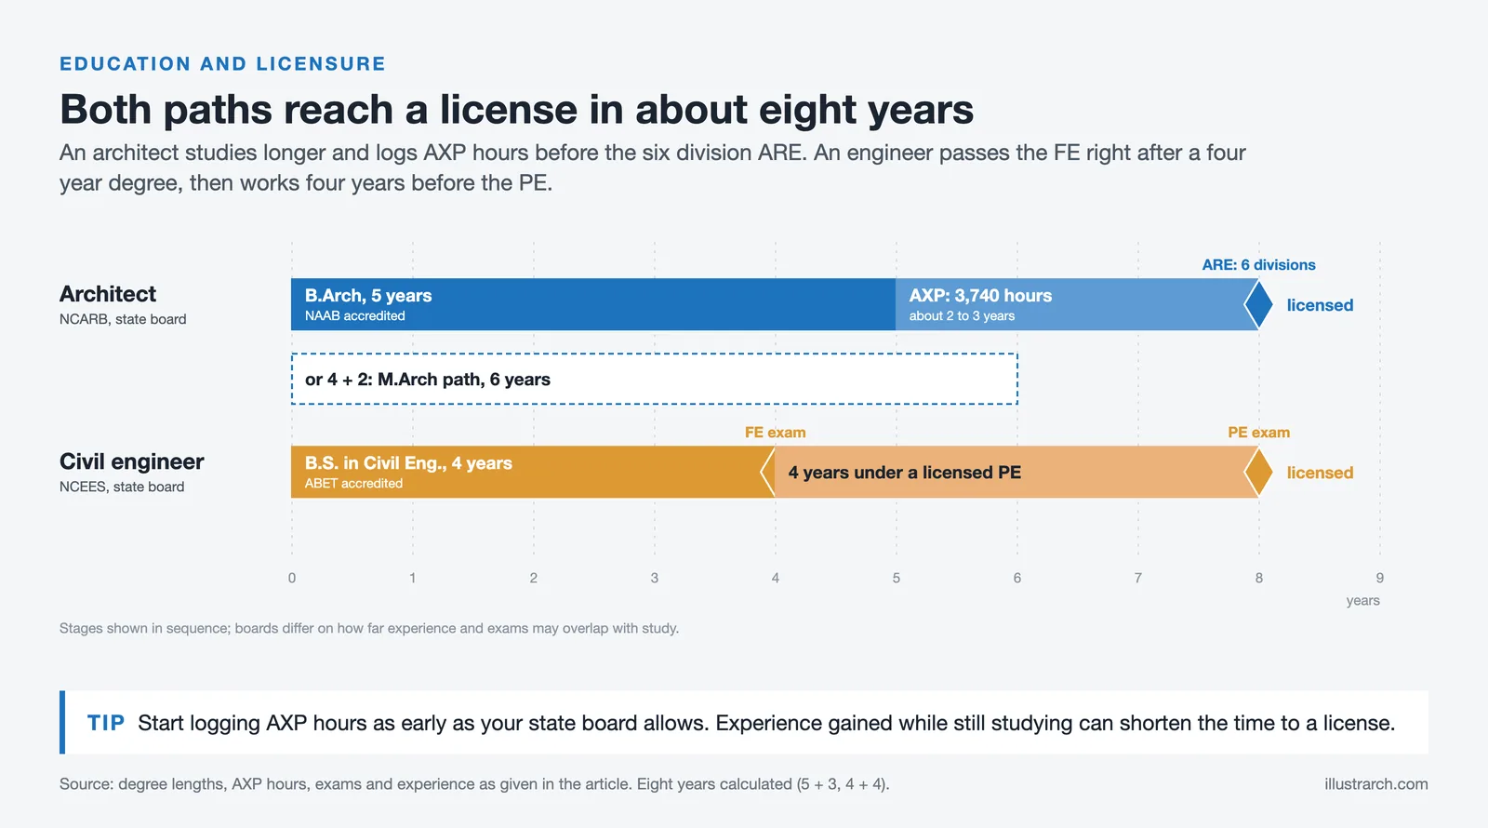Click axis tick label '4'
Screen dimensions: 1488x828
click(x=776, y=578)
